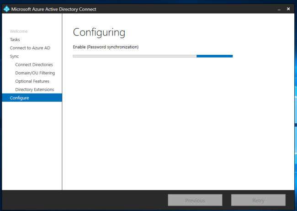Open the Directory Extensions sub-step
Viewport: 297px width, 211px height.
click(x=35, y=90)
